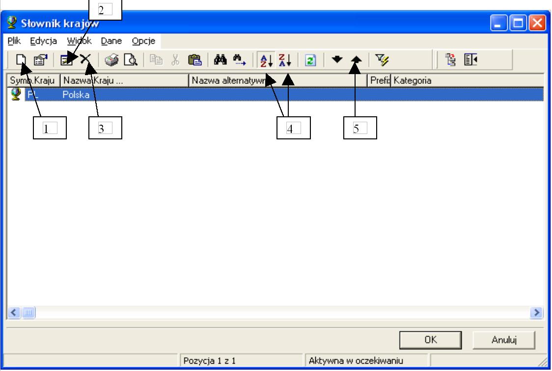552x371 pixels.
Task: Click the new record blank page icon
Action: point(21,59)
